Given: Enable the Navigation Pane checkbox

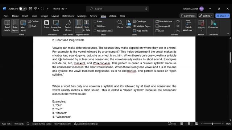Looking at the screenshot, I should pos(95,31).
